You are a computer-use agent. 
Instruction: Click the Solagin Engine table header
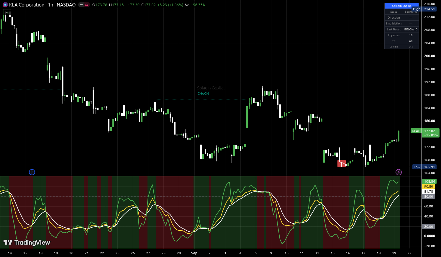(401, 6)
